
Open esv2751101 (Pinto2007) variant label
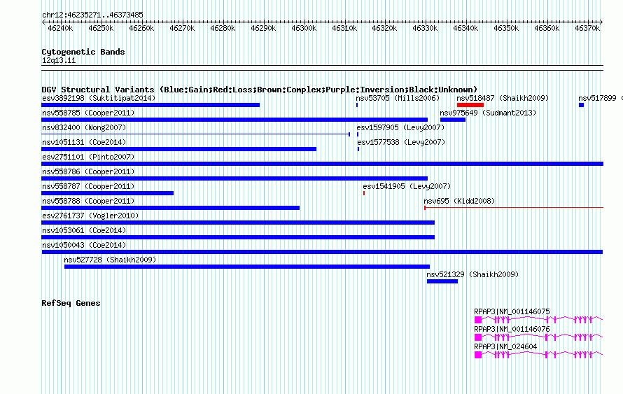(x=88, y=157)
